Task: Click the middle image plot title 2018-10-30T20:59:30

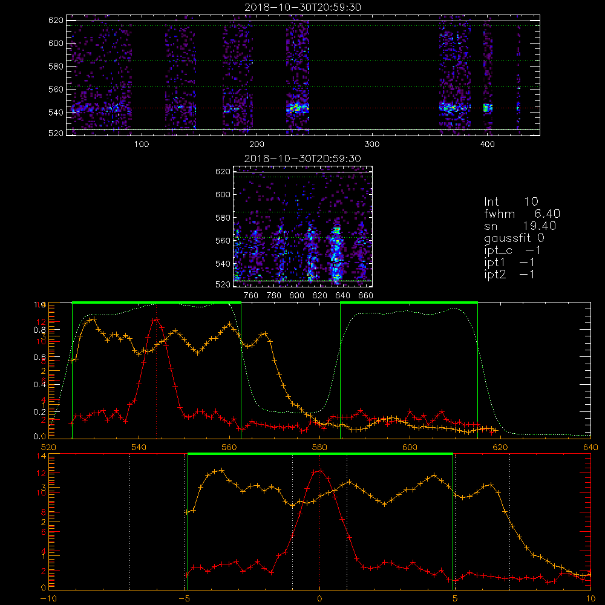Action: [x=303, y=159]
